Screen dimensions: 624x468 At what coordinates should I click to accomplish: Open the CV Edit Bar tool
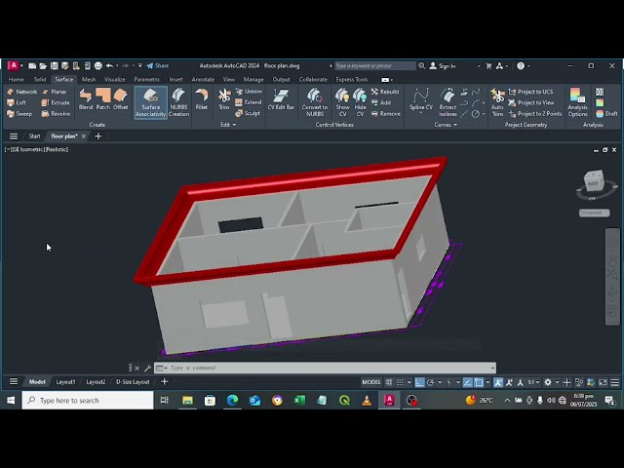click(x=281, y=99)
